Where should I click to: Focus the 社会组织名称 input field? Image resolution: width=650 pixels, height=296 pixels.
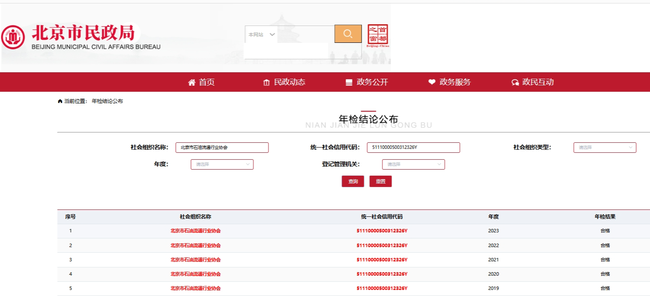222,148
